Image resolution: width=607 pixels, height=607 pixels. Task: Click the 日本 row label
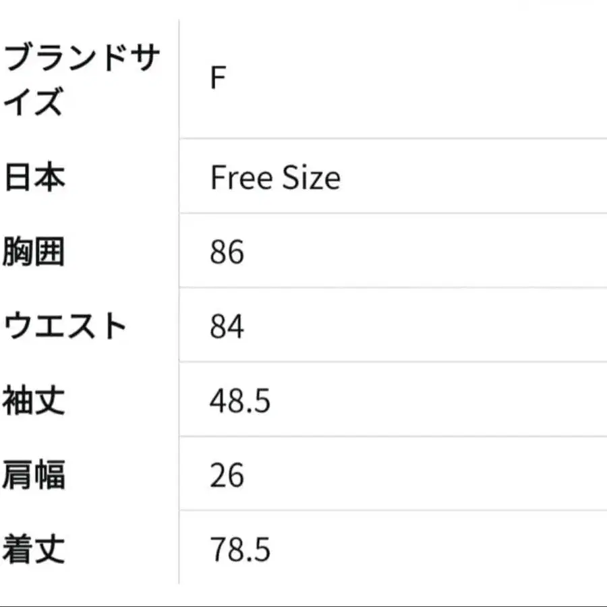[x=35, y=178]
